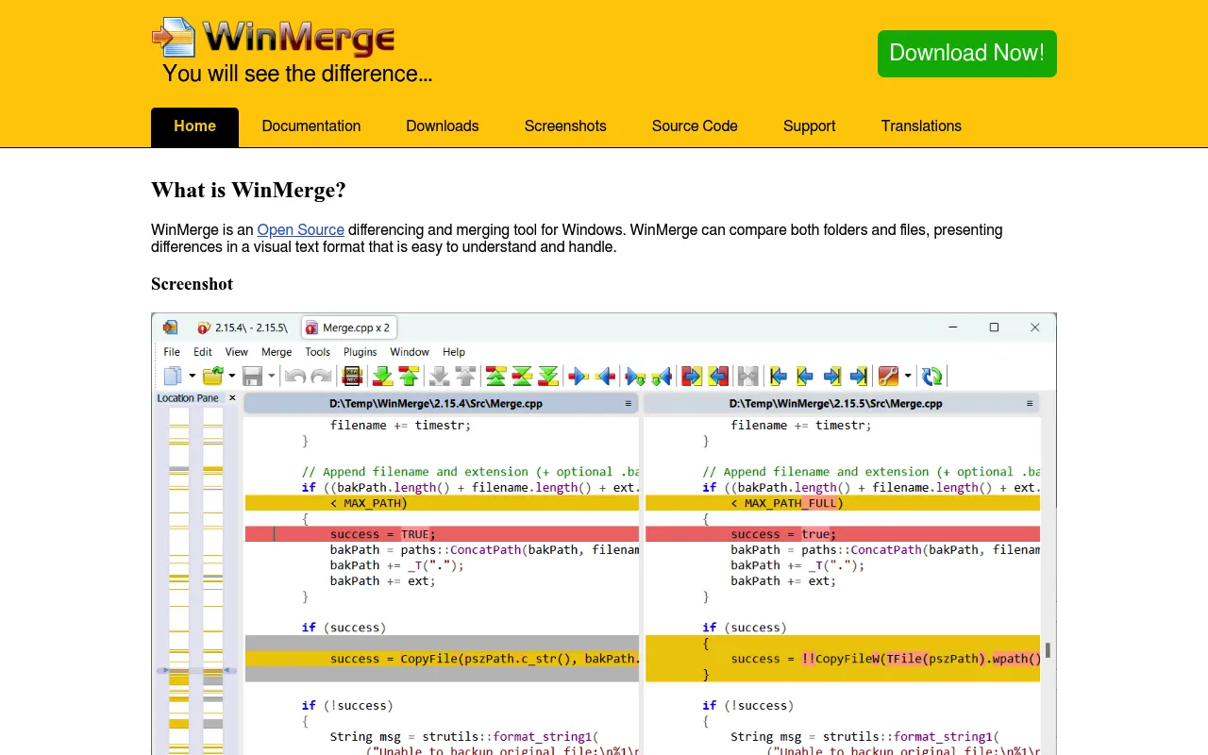
Task: Open the Help menu
Action: (454, 351)
